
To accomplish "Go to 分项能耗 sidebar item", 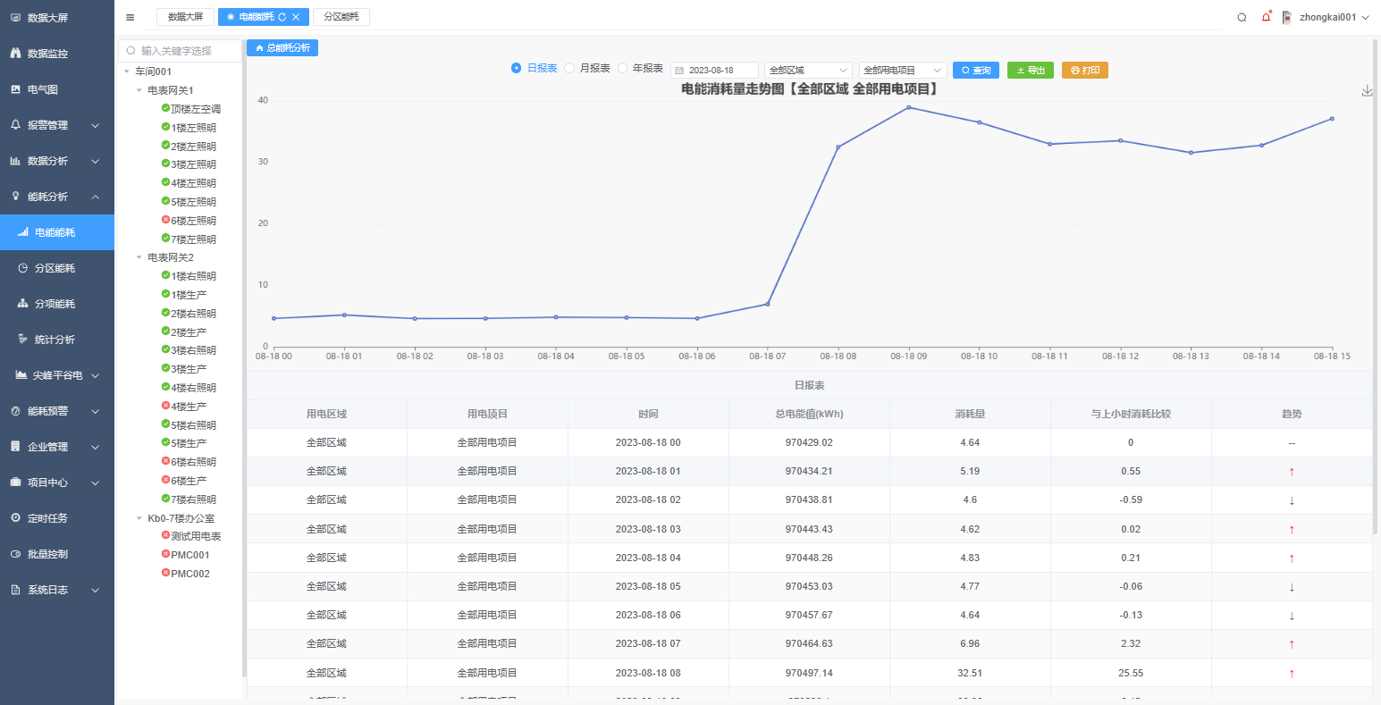I will pyautogui.click(x=57, y=304).
